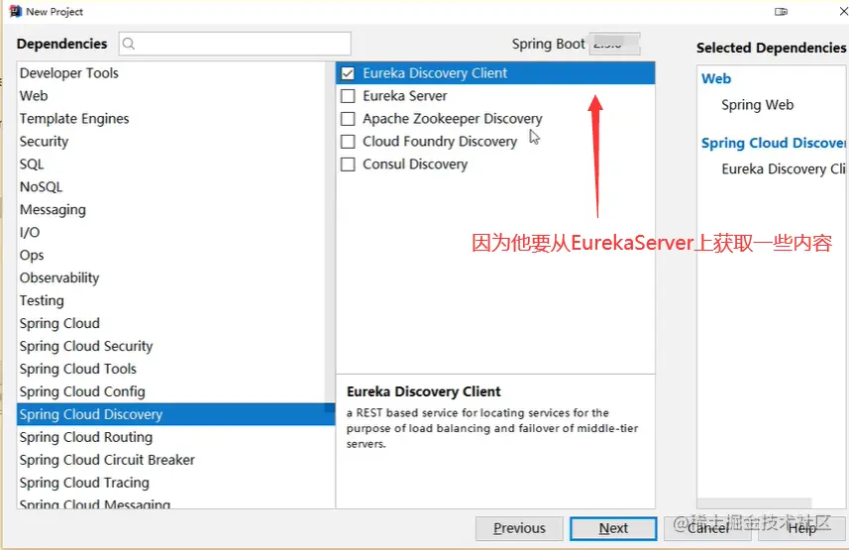Click the search magnifier icon in Dependencies field
This screenshot has height=550, width=849.
click(x=129, y=44)
